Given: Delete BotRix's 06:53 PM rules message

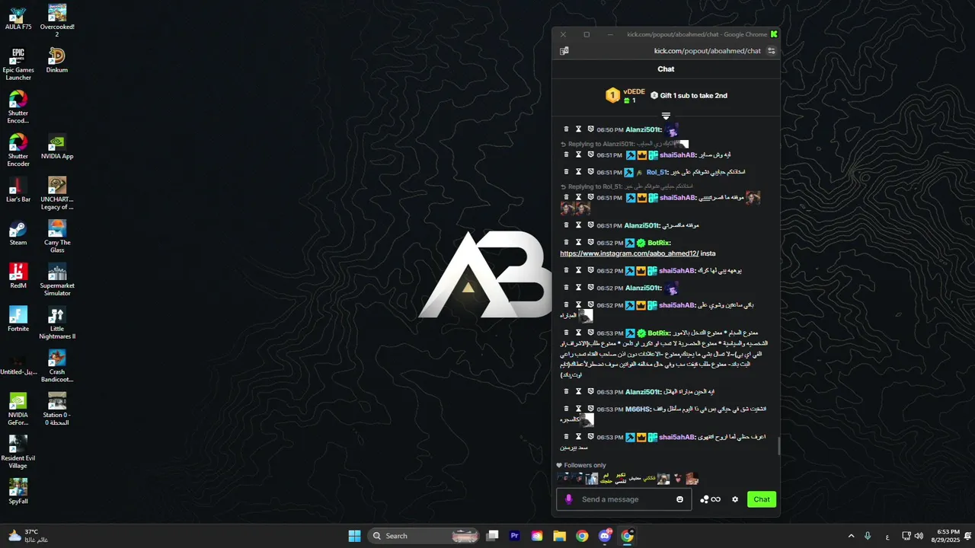Looking at the screenshot, I should [x=566, y=333].
